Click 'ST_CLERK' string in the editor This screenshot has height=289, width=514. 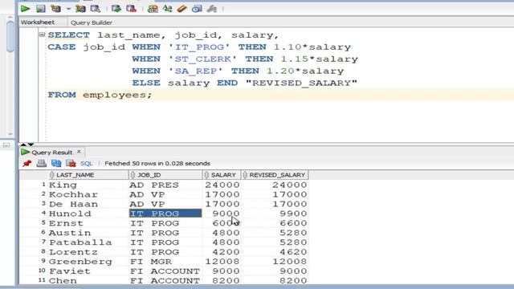coord(202,59)
